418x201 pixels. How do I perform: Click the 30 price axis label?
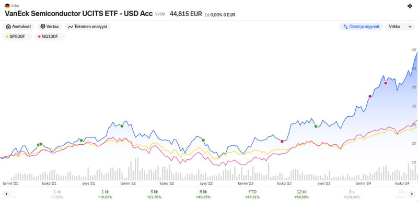(414, 106)
